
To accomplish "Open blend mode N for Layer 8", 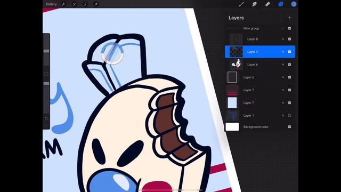I will click(283, 39).
